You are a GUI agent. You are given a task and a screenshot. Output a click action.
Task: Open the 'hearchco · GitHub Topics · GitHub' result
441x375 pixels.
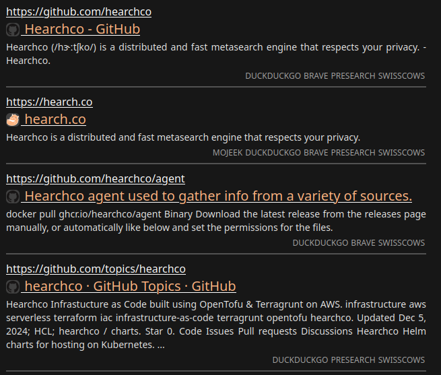129,286
